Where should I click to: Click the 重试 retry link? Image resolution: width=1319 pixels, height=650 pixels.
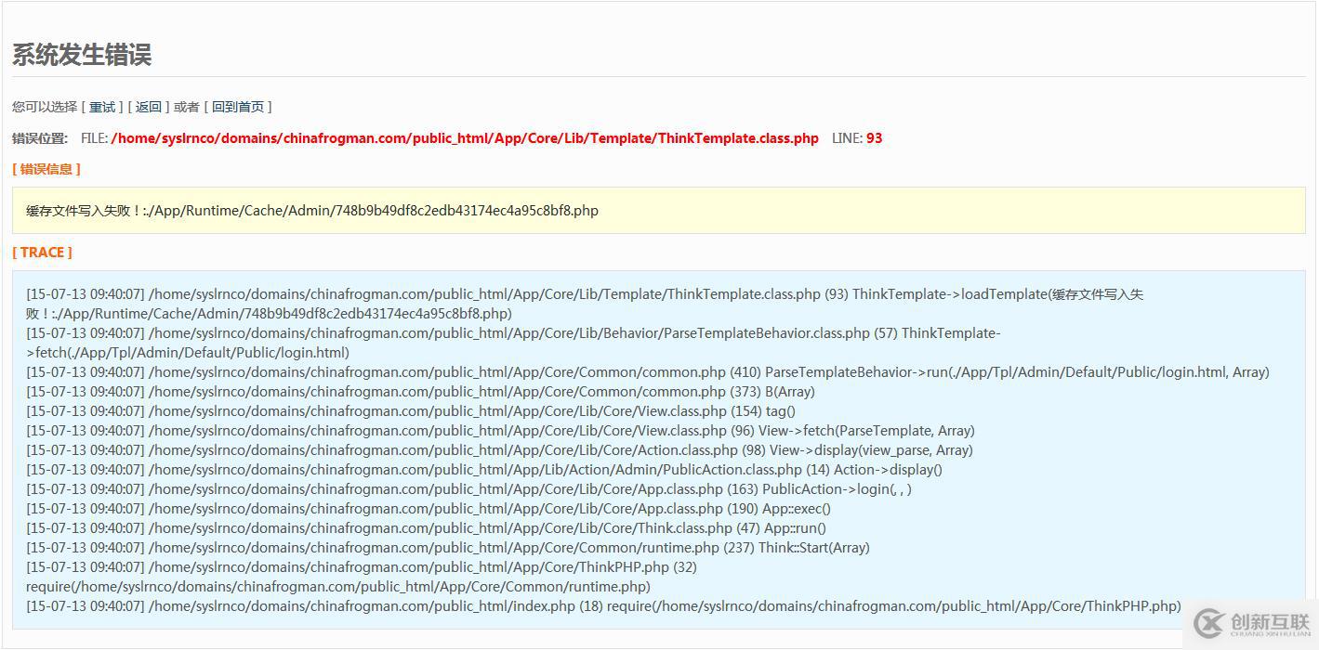pyautogui.click(x=102, y=107)
